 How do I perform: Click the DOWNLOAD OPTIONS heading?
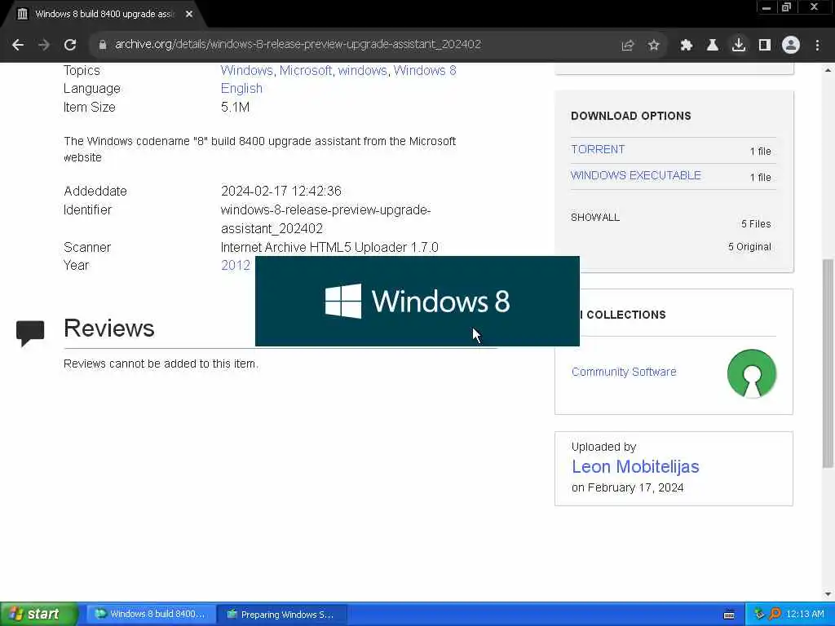coord(630,116)
